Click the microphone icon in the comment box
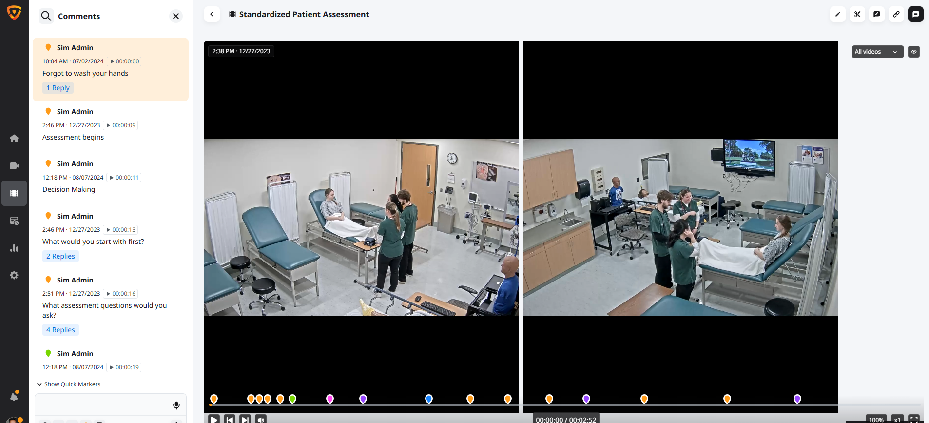Screen dimensions: 929x423 [176, 405]
